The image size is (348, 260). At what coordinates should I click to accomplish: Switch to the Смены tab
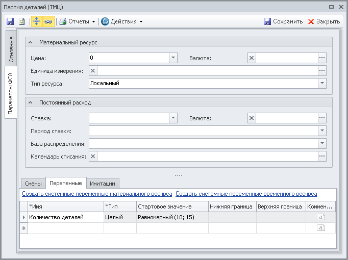[33, 184]
